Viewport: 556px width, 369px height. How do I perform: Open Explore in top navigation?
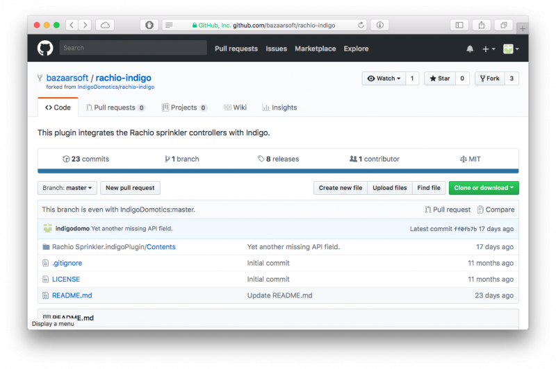click(356, 49)
